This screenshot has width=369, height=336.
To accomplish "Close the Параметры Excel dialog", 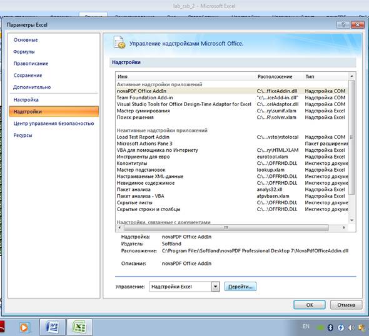I will (x=358, y=25).
